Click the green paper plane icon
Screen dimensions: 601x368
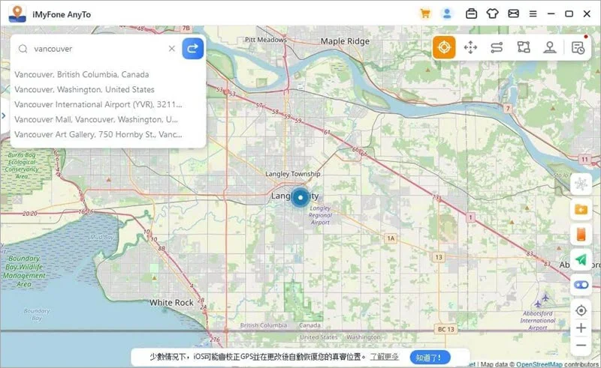581,260
